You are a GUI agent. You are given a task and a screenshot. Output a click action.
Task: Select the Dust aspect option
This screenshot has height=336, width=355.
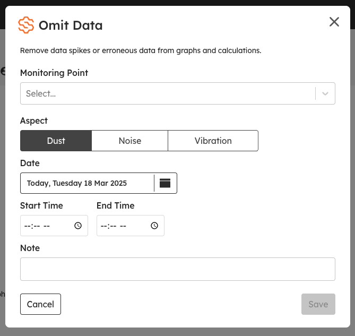56,141
